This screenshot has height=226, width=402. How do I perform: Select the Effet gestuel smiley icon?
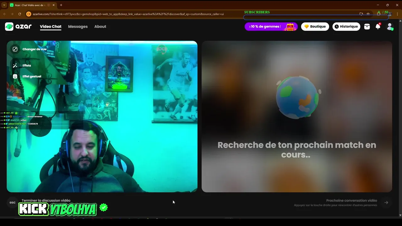coord(15,76)
